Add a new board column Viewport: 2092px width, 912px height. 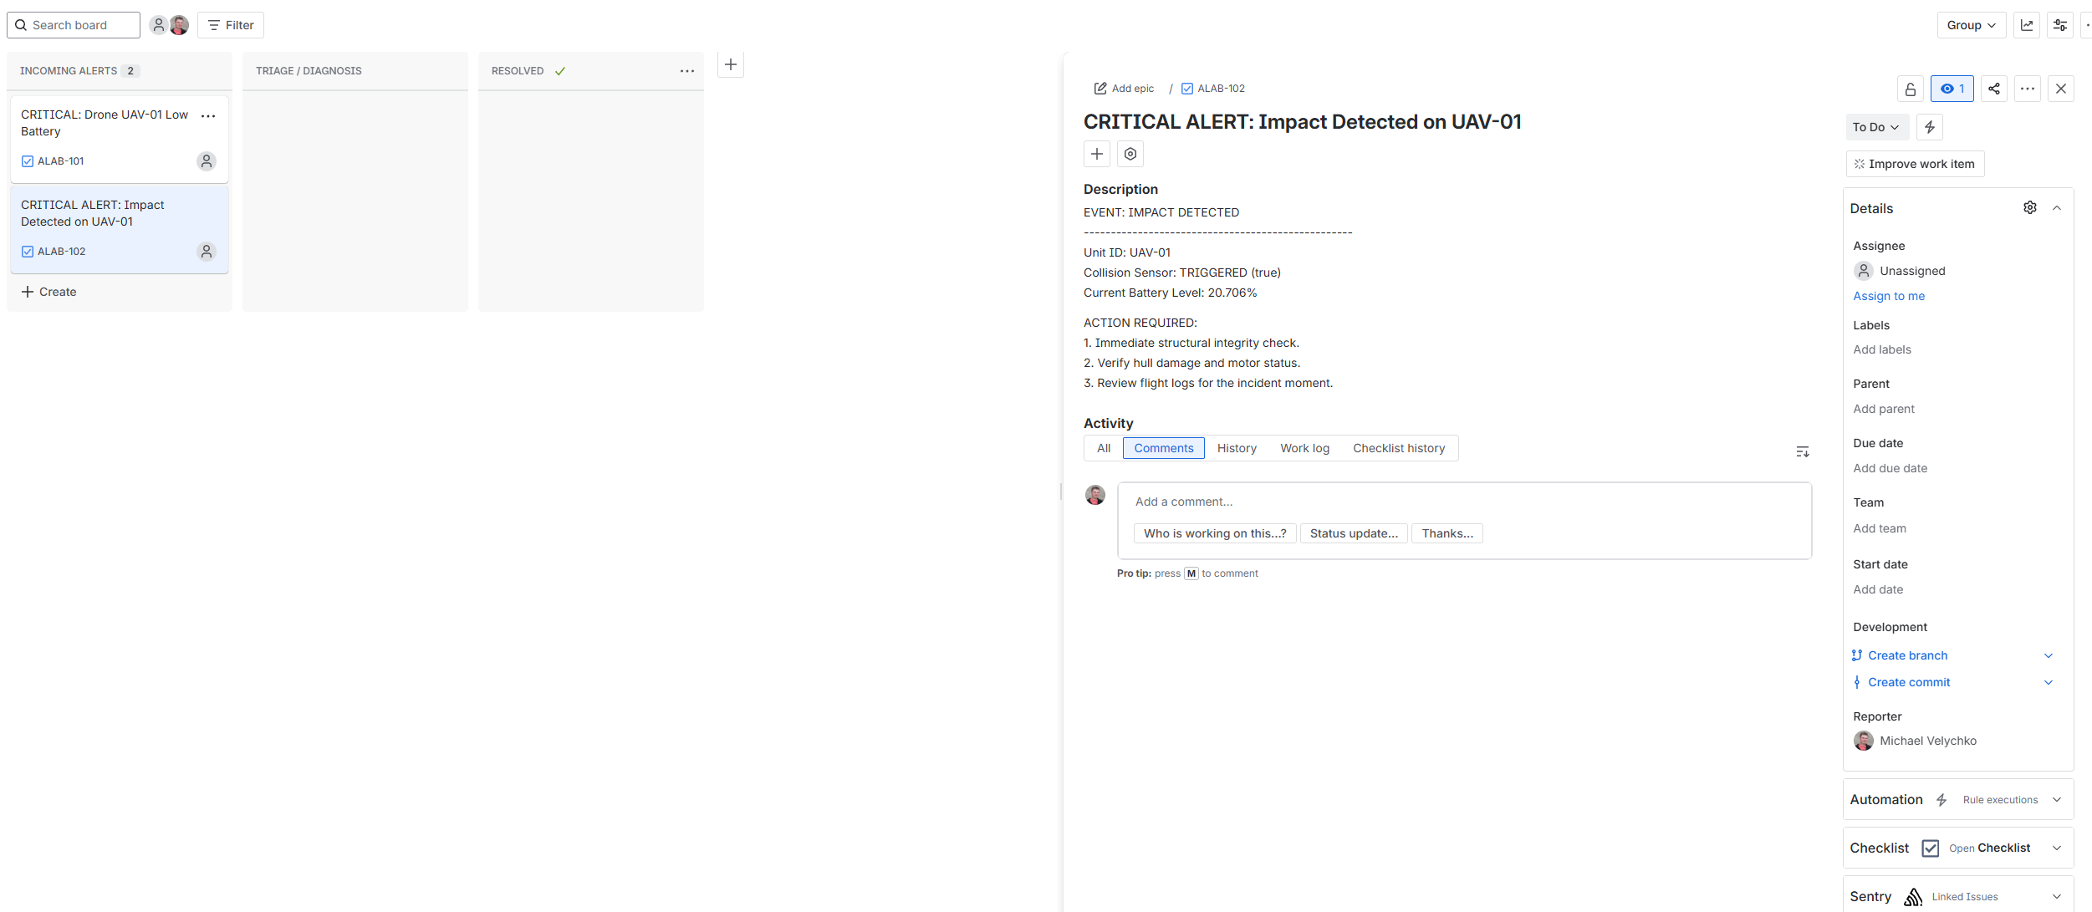click(730, 64)
